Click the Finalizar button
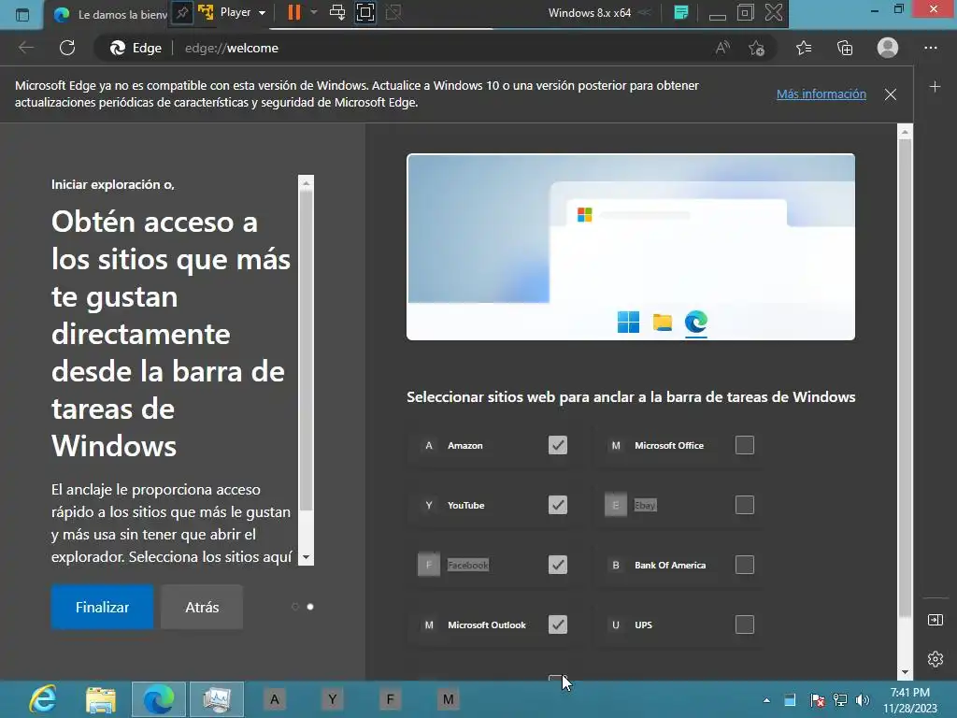 pyautogui.click(x=102, y=607)
